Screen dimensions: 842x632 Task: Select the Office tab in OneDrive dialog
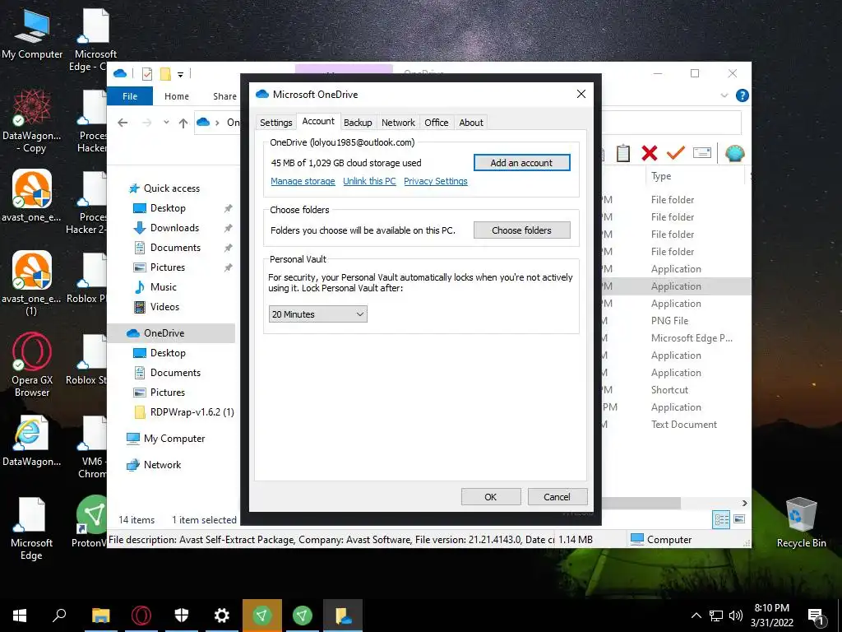point(436,123)
